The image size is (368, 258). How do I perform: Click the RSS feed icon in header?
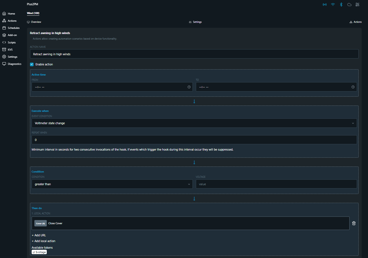pos(358,5)
